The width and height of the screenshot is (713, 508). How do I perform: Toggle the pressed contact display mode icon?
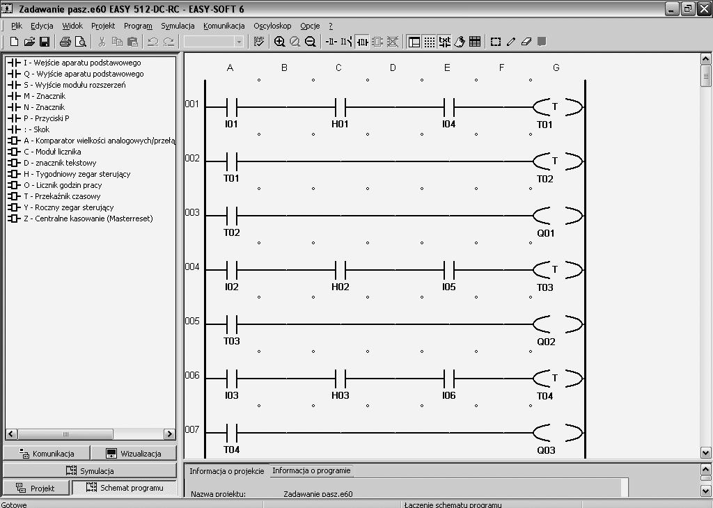362,42
